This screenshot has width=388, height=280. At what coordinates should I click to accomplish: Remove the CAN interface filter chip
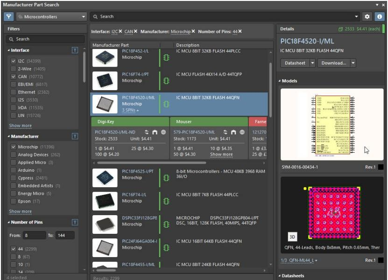(135, 31)
